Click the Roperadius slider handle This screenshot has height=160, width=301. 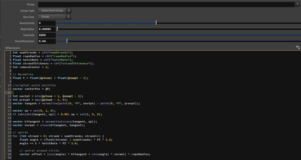[x=57, y=29]
